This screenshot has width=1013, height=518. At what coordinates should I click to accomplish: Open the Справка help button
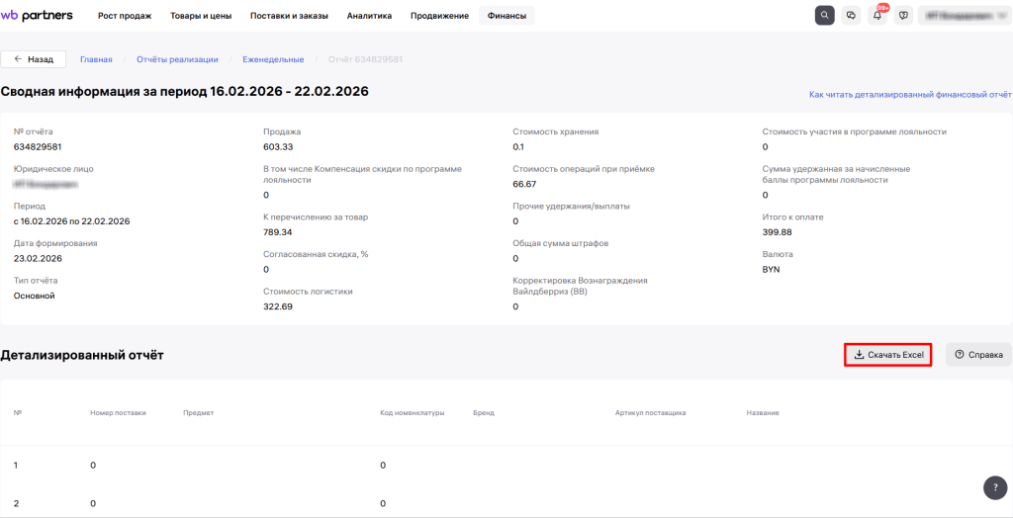978,355
